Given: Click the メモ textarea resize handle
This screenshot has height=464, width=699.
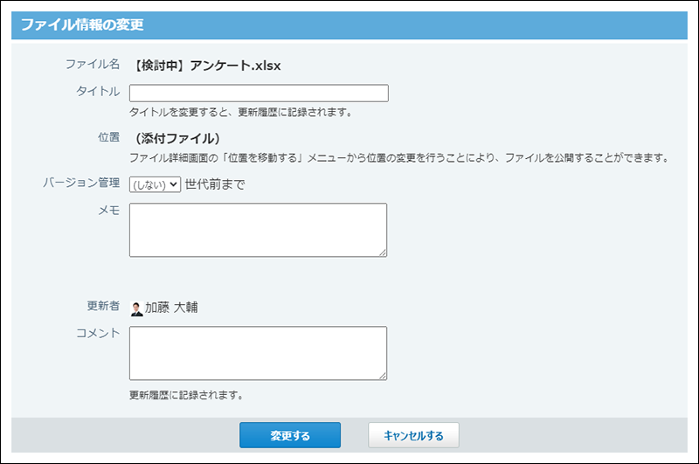Looking at the screenshot, I should [383, 253].
